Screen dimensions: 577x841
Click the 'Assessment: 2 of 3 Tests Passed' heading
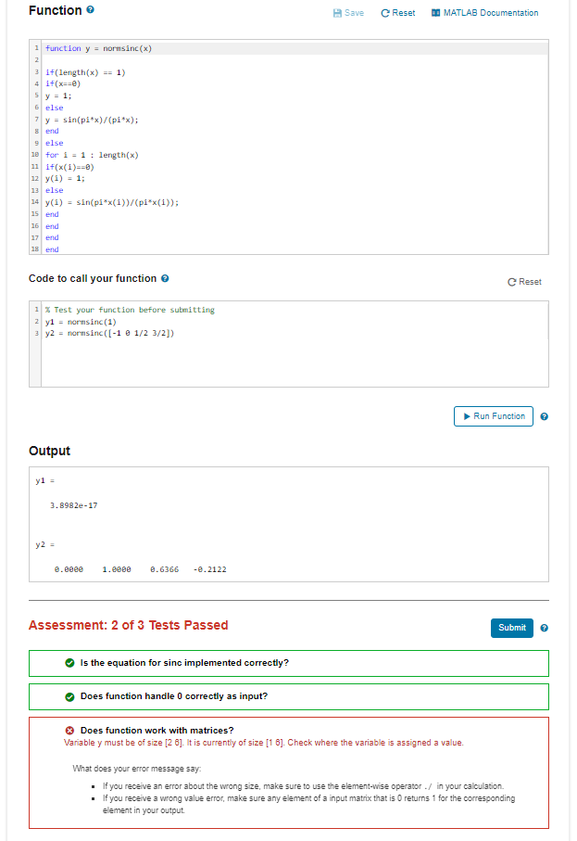coord(128,625)
